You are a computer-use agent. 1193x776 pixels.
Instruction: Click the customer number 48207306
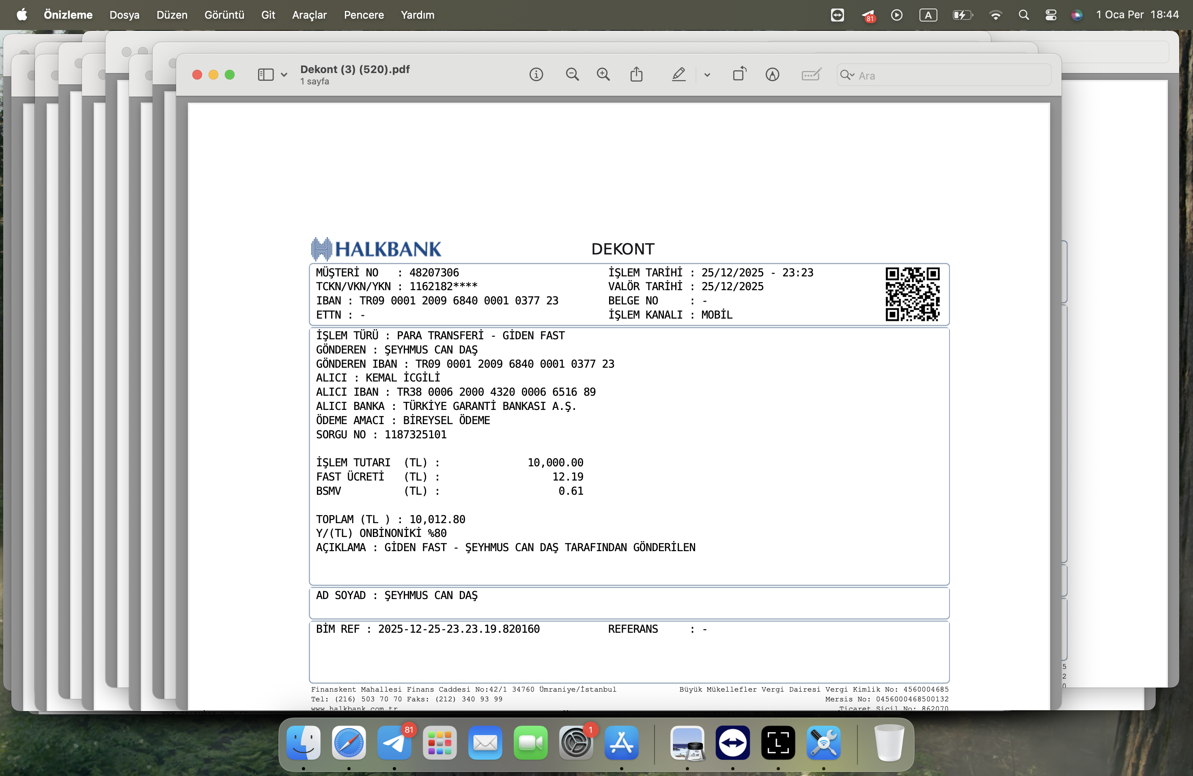434,273
